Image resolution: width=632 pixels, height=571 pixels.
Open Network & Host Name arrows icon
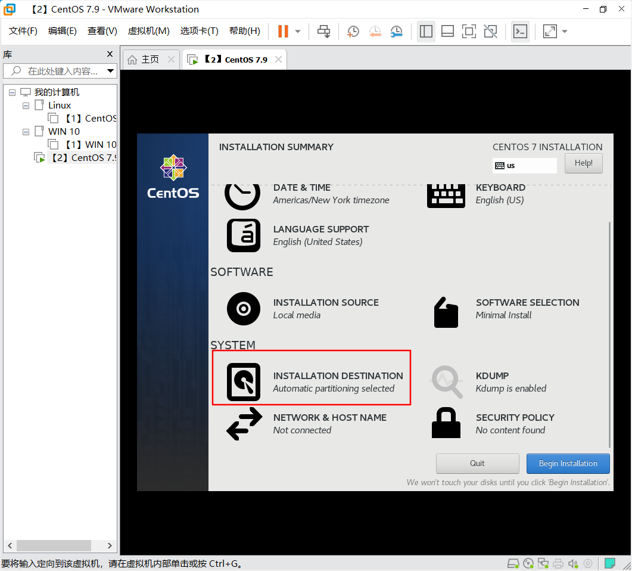[x=244, y=424]
